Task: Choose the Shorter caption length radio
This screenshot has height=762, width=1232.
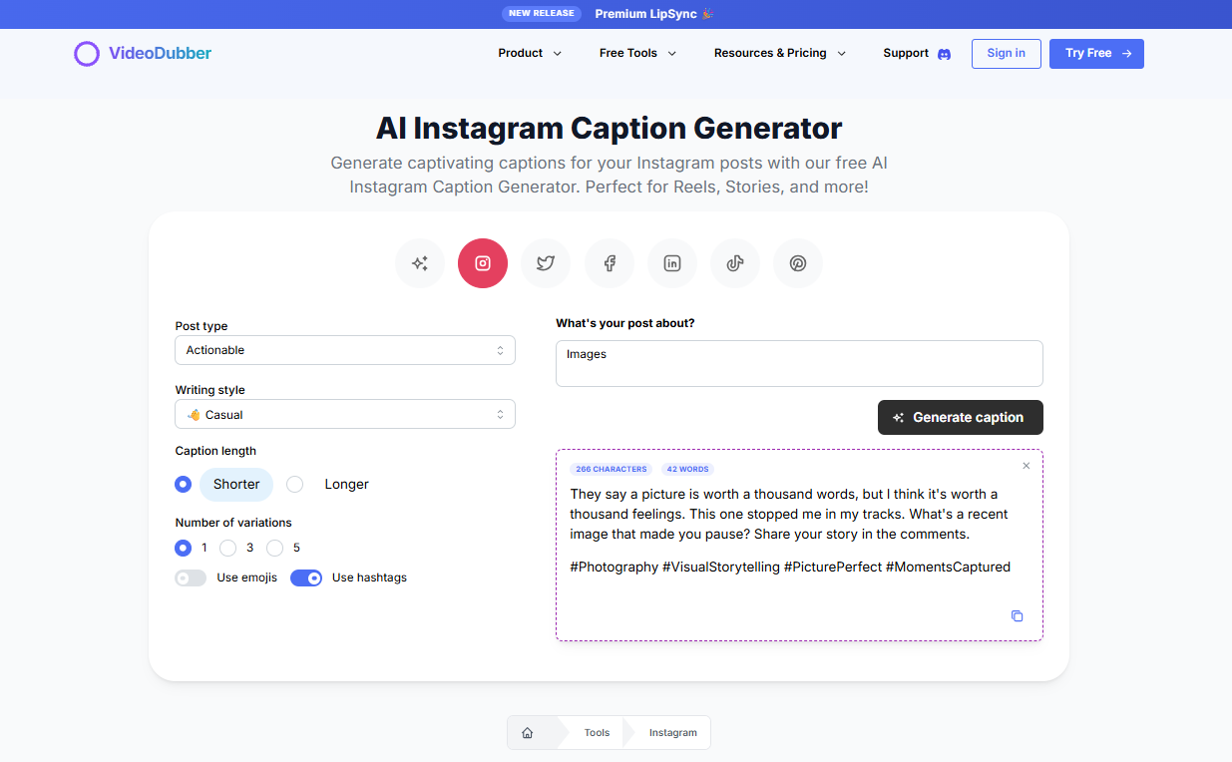Action: click(x=183, y=484)
